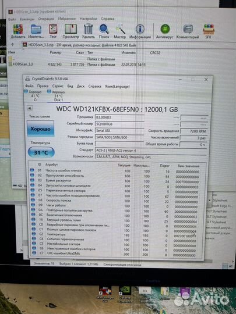The width and height of the screenshot is (236, 314).
Task: Click previous disk arrow button
Action: coord(30,108)
